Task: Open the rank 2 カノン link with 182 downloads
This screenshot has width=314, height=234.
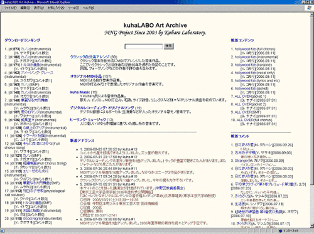Action: pos(26,57)
